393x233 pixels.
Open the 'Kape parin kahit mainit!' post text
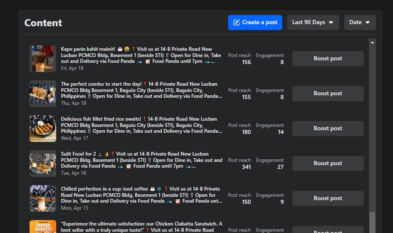tap(141, 55)
